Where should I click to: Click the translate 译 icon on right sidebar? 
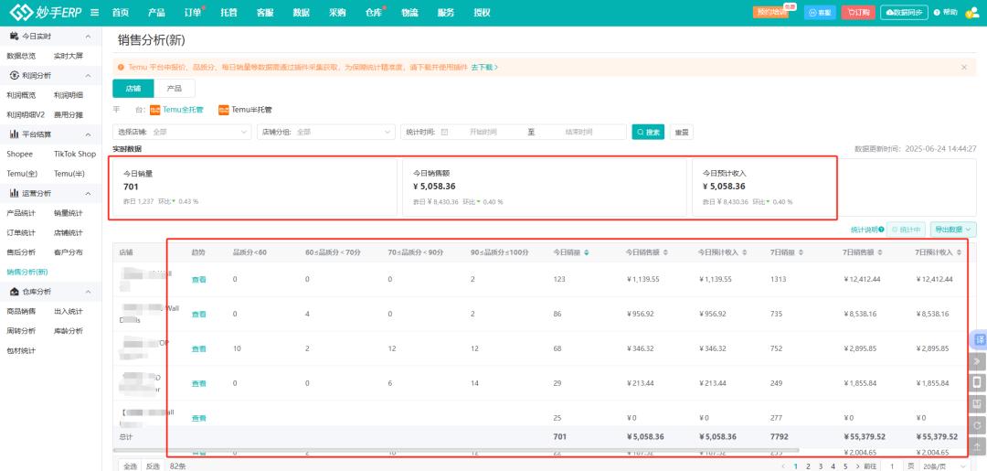978,339
